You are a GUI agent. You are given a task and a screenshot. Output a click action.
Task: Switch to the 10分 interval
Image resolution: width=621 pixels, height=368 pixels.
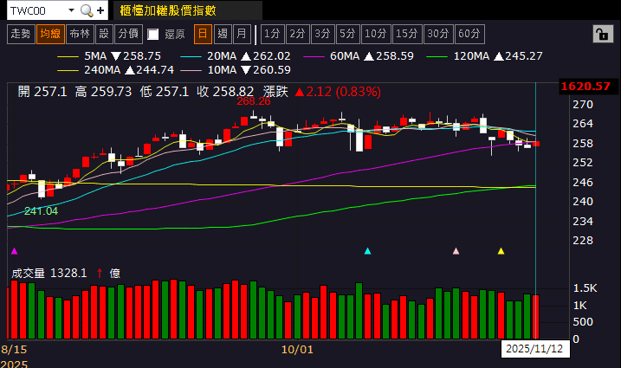tap(376, 34)
